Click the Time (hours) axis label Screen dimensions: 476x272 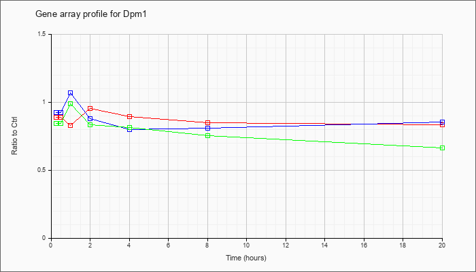(246, 258)
